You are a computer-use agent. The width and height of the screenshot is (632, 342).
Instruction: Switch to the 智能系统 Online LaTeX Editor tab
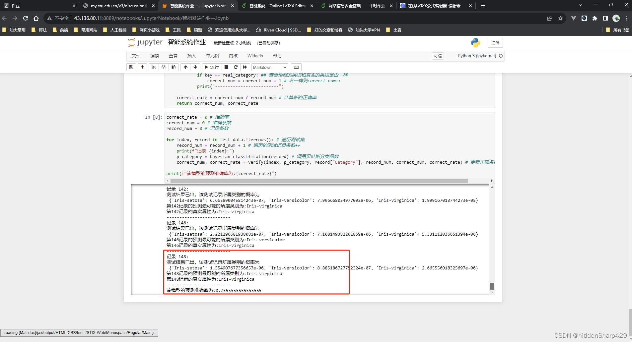coord(277,6)
